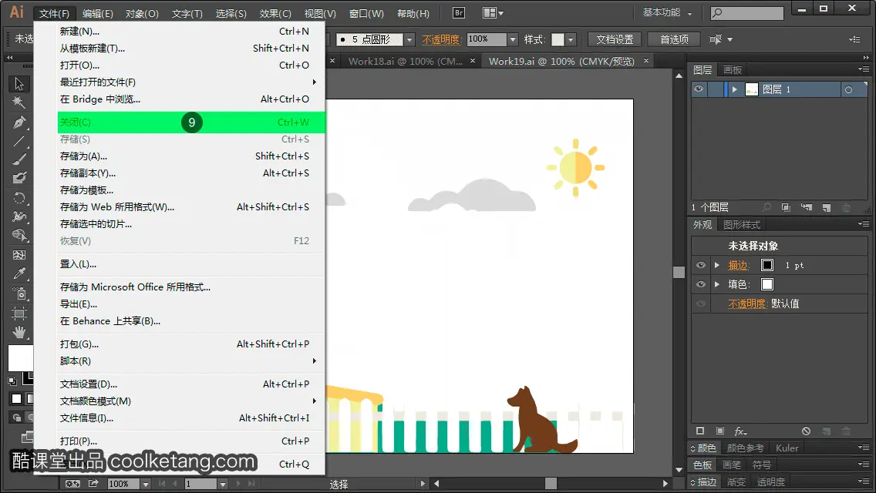
Task: Switch to Work19.ai document tab
Action: click(x=561, y=62)
